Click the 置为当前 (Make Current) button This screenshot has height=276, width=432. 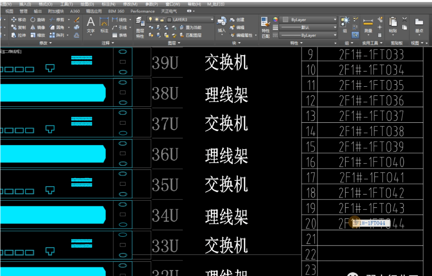click(190, 27)
